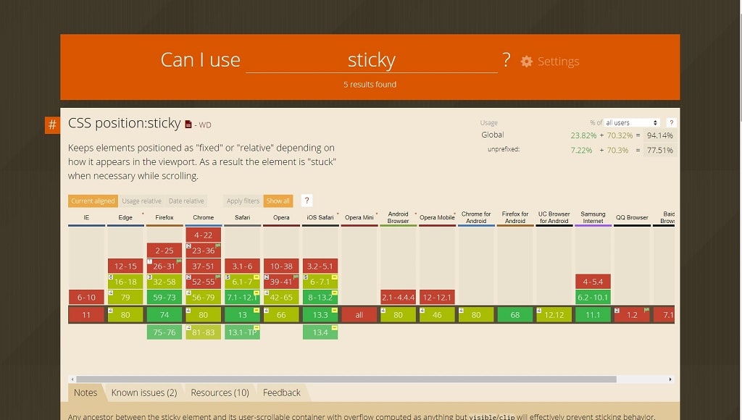Click the Opera Mobile 12-12.1 cell
The height and width of the screenshot is (420, 742).
point(437,297)
